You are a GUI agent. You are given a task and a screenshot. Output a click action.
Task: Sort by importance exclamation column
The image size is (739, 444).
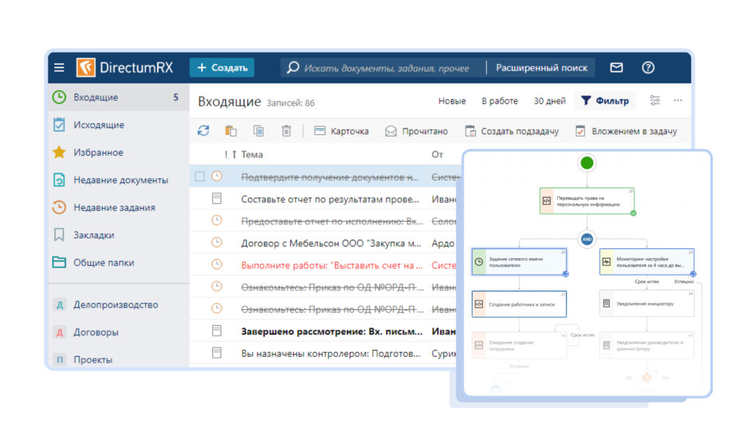[226, 154]
